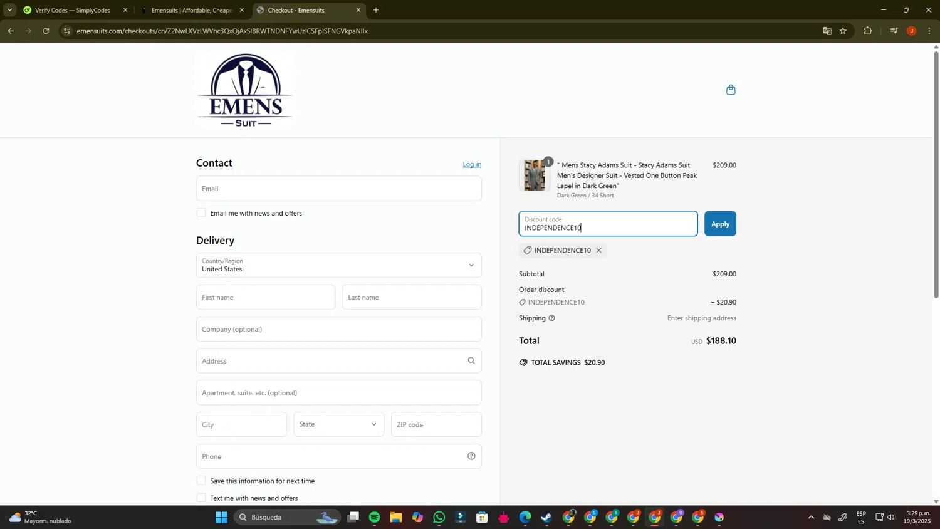Click the Translate page icon in address bar

(x=827, y=31)
